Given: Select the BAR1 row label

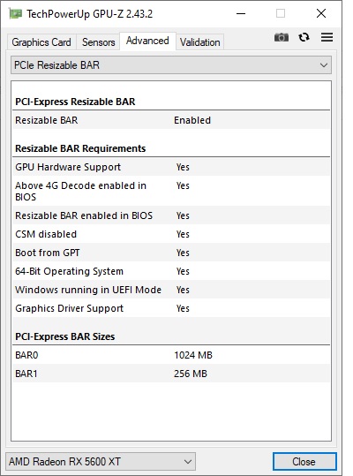Looking at the screenshot, I should pos(26,374).
